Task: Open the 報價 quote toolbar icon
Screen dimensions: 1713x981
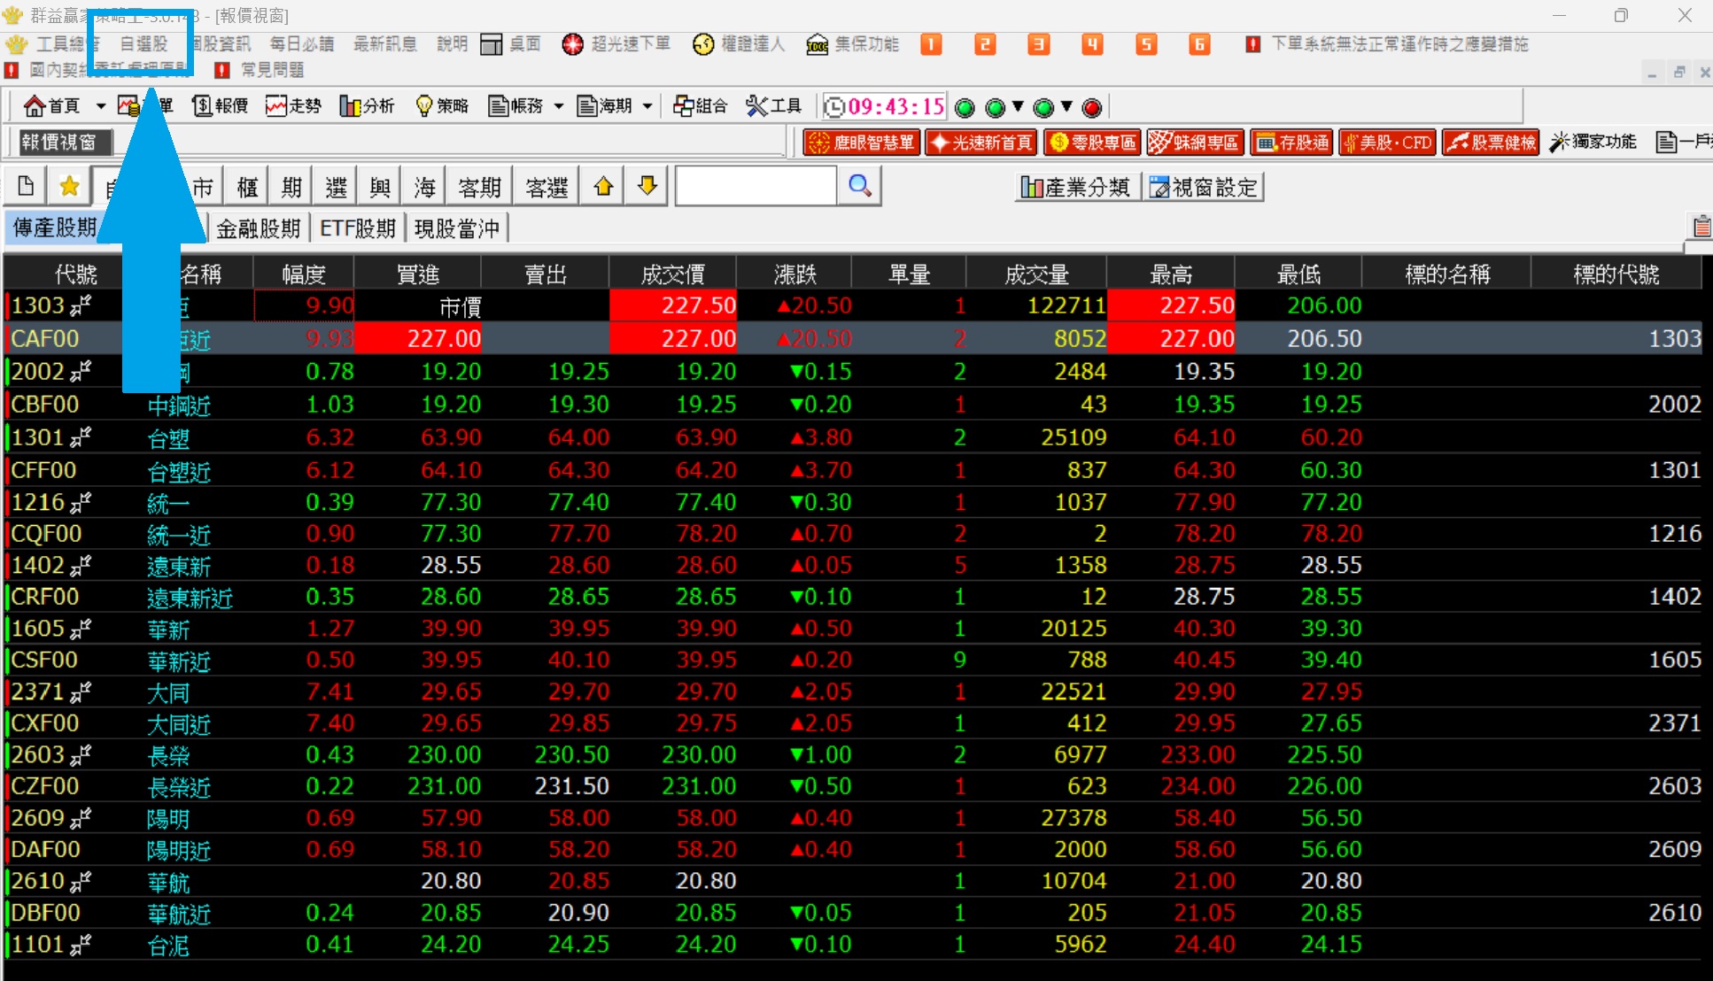Action: pos(220,106)
